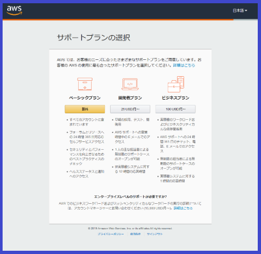Select the 100 USD Business plan button
Viewport: 261px width, 254px height.
pyautogui.click(x=176, y=109)
